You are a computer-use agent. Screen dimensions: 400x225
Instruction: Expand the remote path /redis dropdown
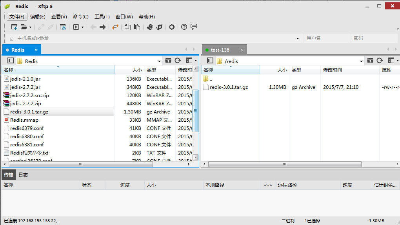[361, 61]
